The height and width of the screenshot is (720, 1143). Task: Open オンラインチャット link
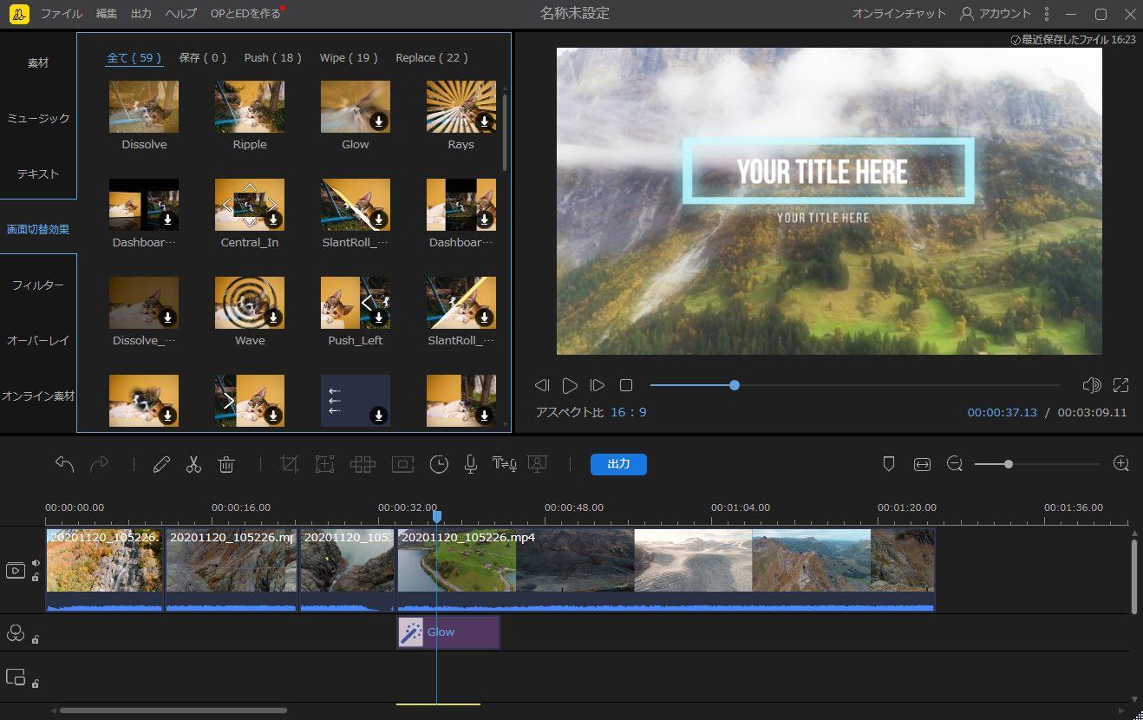(x=899, y=14)
